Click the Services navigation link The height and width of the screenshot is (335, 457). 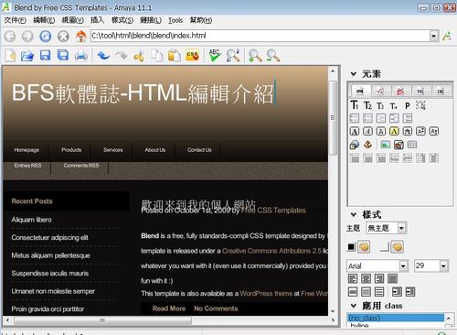113,150
